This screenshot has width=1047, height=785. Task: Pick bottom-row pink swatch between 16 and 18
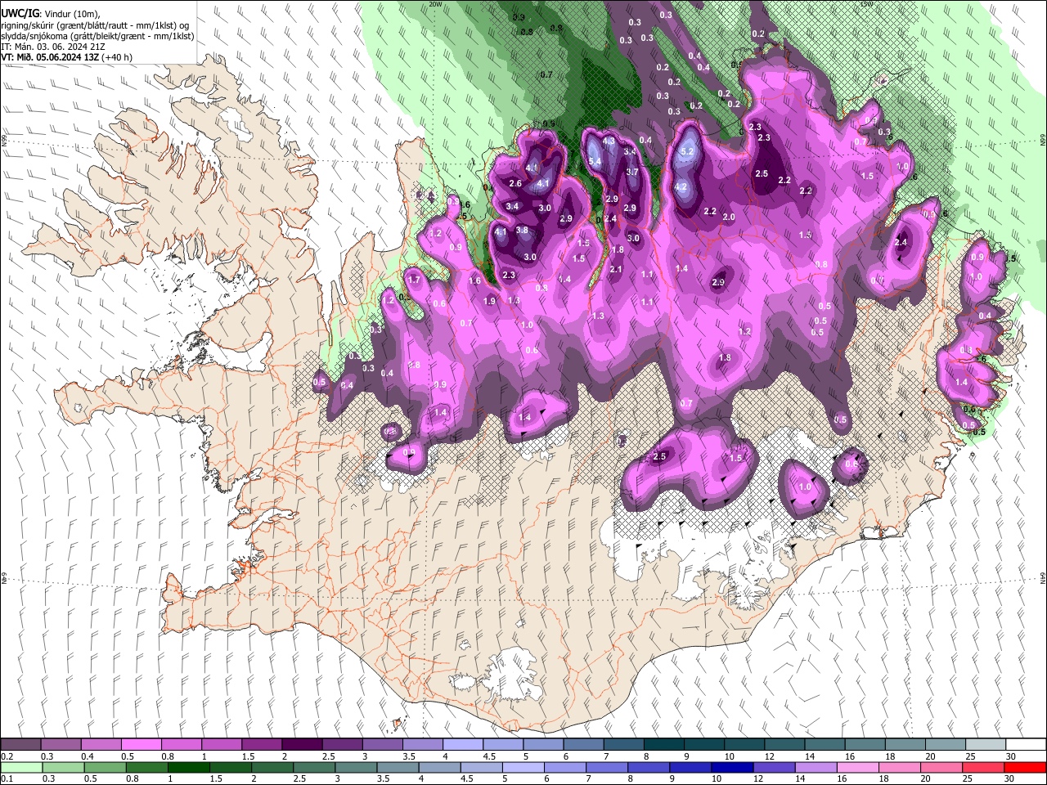(858, 767)
